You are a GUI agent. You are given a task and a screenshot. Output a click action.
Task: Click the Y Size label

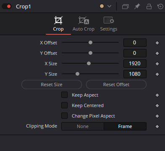(x=51, y=74)
